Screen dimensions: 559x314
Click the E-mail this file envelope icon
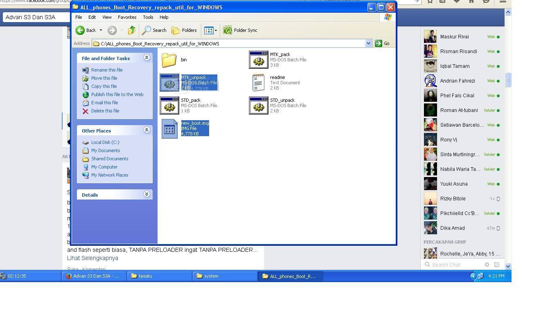point(85,103)
